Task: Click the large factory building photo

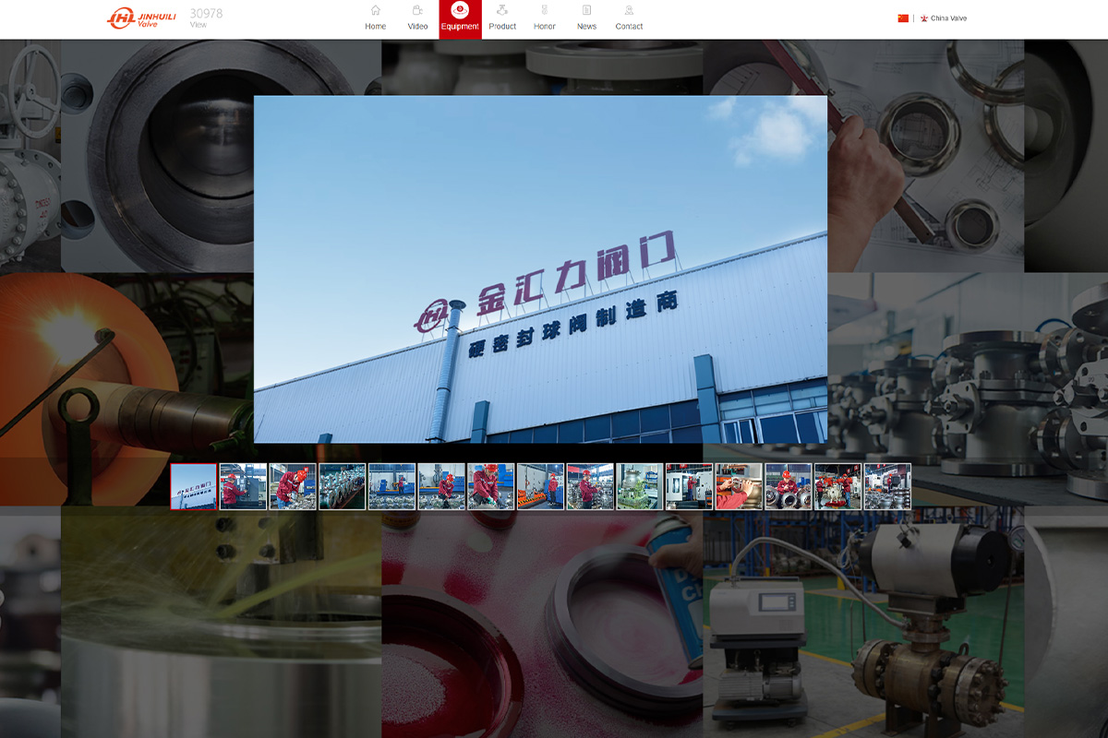Action: tap(540, 268)
